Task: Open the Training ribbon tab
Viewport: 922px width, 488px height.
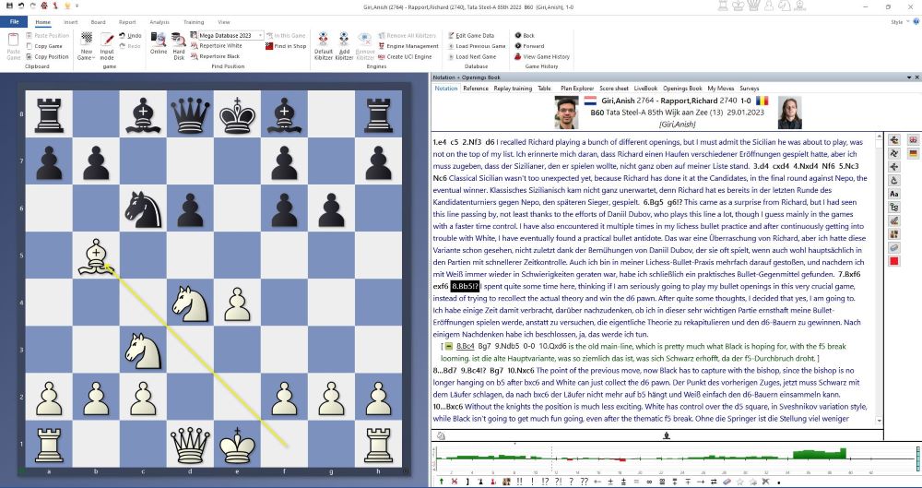Action: (194, 22)
